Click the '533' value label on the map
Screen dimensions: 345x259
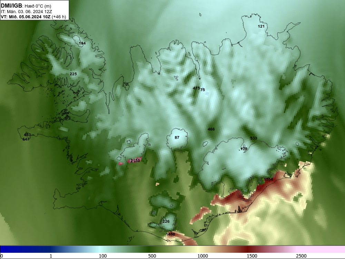click(x=254, y=138)
